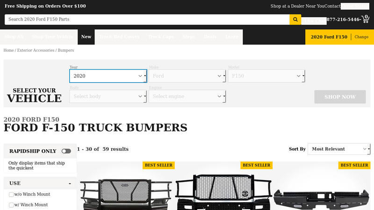The width and height of the screenshot is (374, 210).
Task: Open the Truck Caps menu
Action: click(161, 37)
